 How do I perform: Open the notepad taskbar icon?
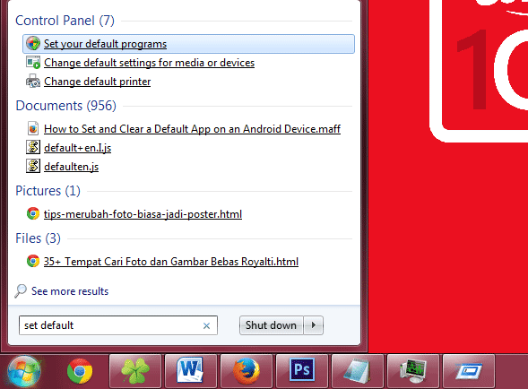pos(358,371)
